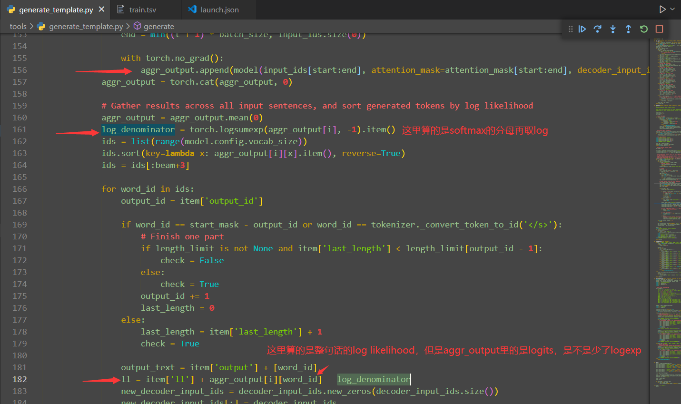Click 'check = False' on line 172
This screenshot has width=681, height=404.
(192, 260)
